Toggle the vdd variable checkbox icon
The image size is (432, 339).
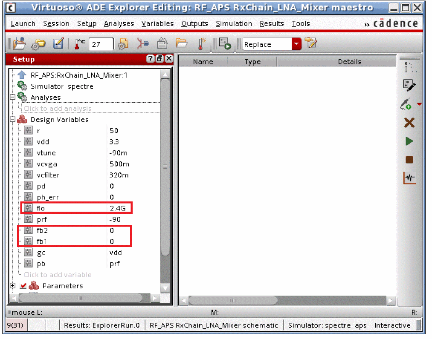point(29,142)
